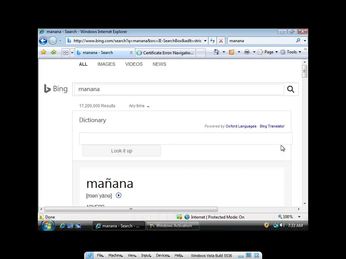Screen dimensions: 346x259
Task: Go back with the IE Back arrow
Action: click(43, 40)
